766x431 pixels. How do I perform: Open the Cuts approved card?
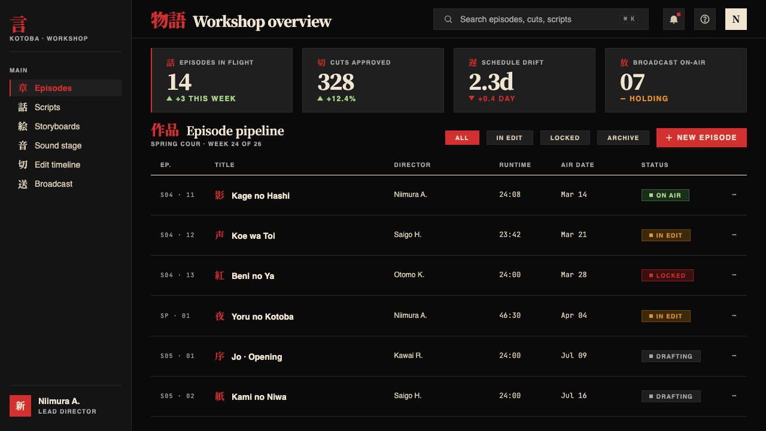[373, 80]
